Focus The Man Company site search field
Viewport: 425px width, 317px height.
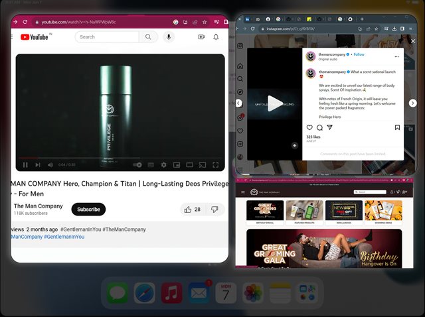(x=370, y=192)
